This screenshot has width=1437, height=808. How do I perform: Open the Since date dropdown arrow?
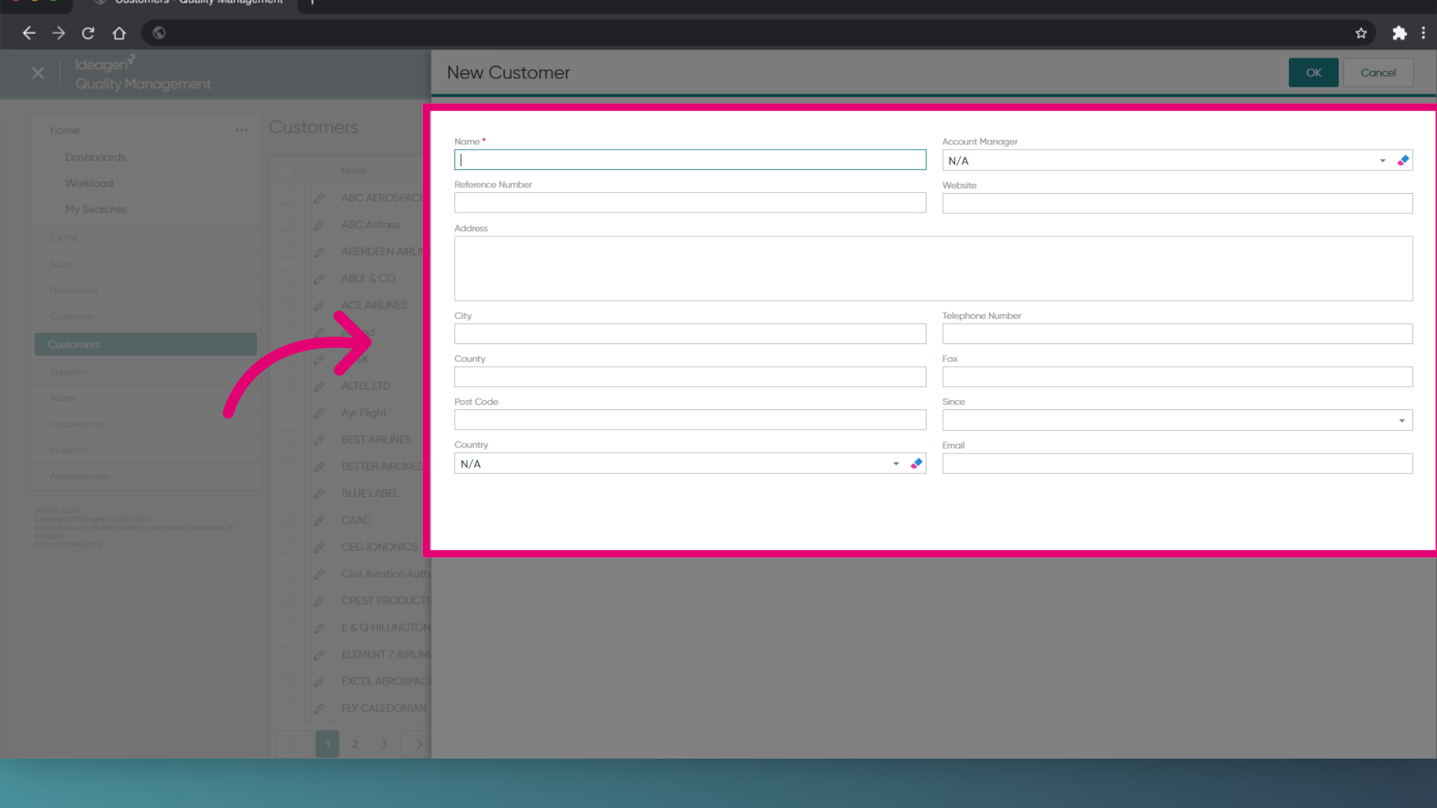pos(1402,420)
